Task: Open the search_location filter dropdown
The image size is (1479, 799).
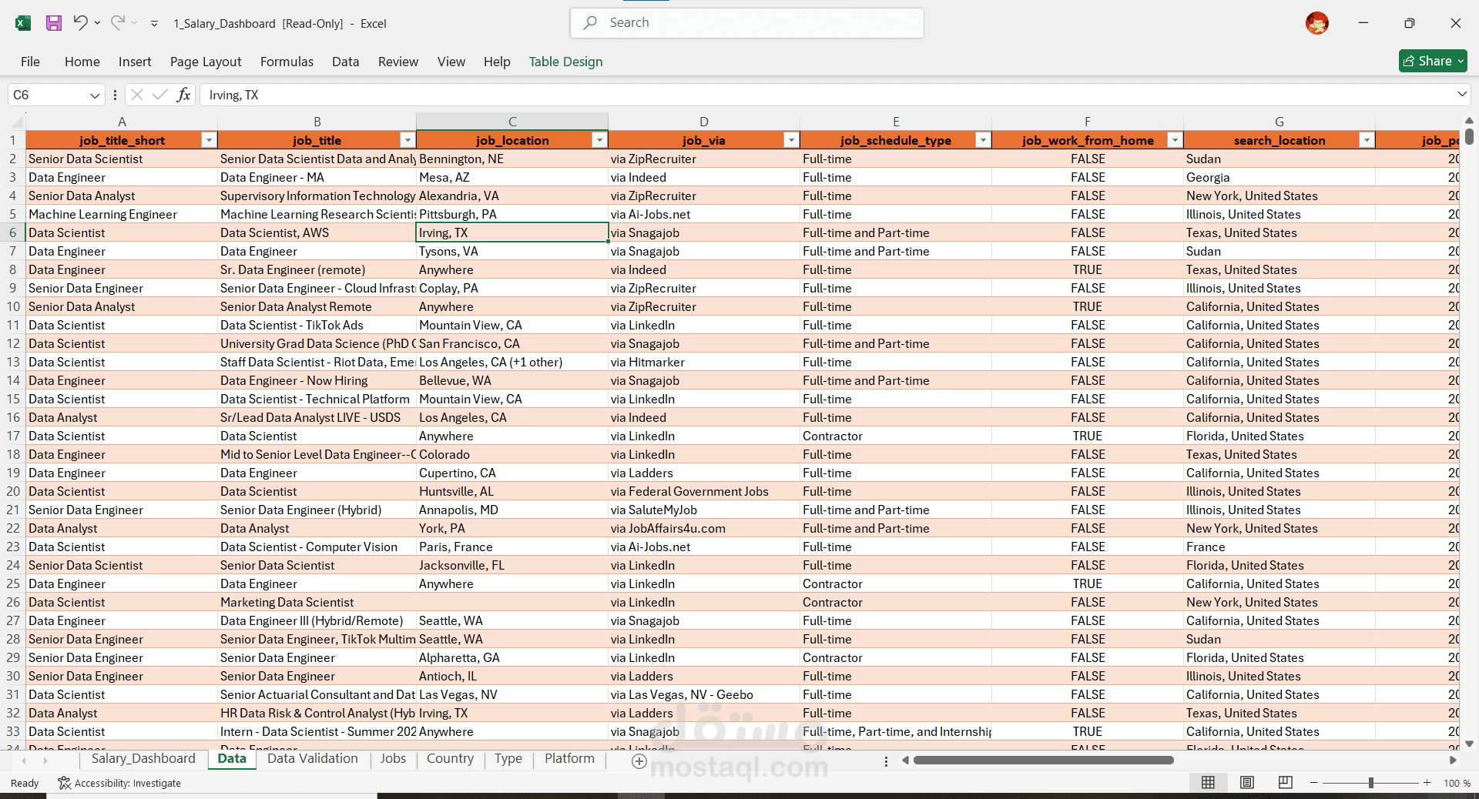Action: 1367,140
